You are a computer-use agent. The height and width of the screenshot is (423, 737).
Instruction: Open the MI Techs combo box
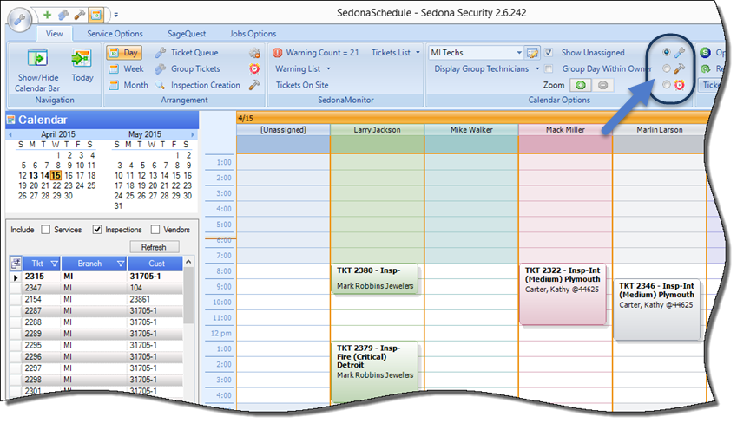pos(519,53)
